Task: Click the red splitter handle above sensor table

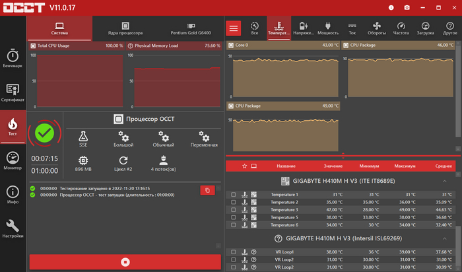Action: 340,157
